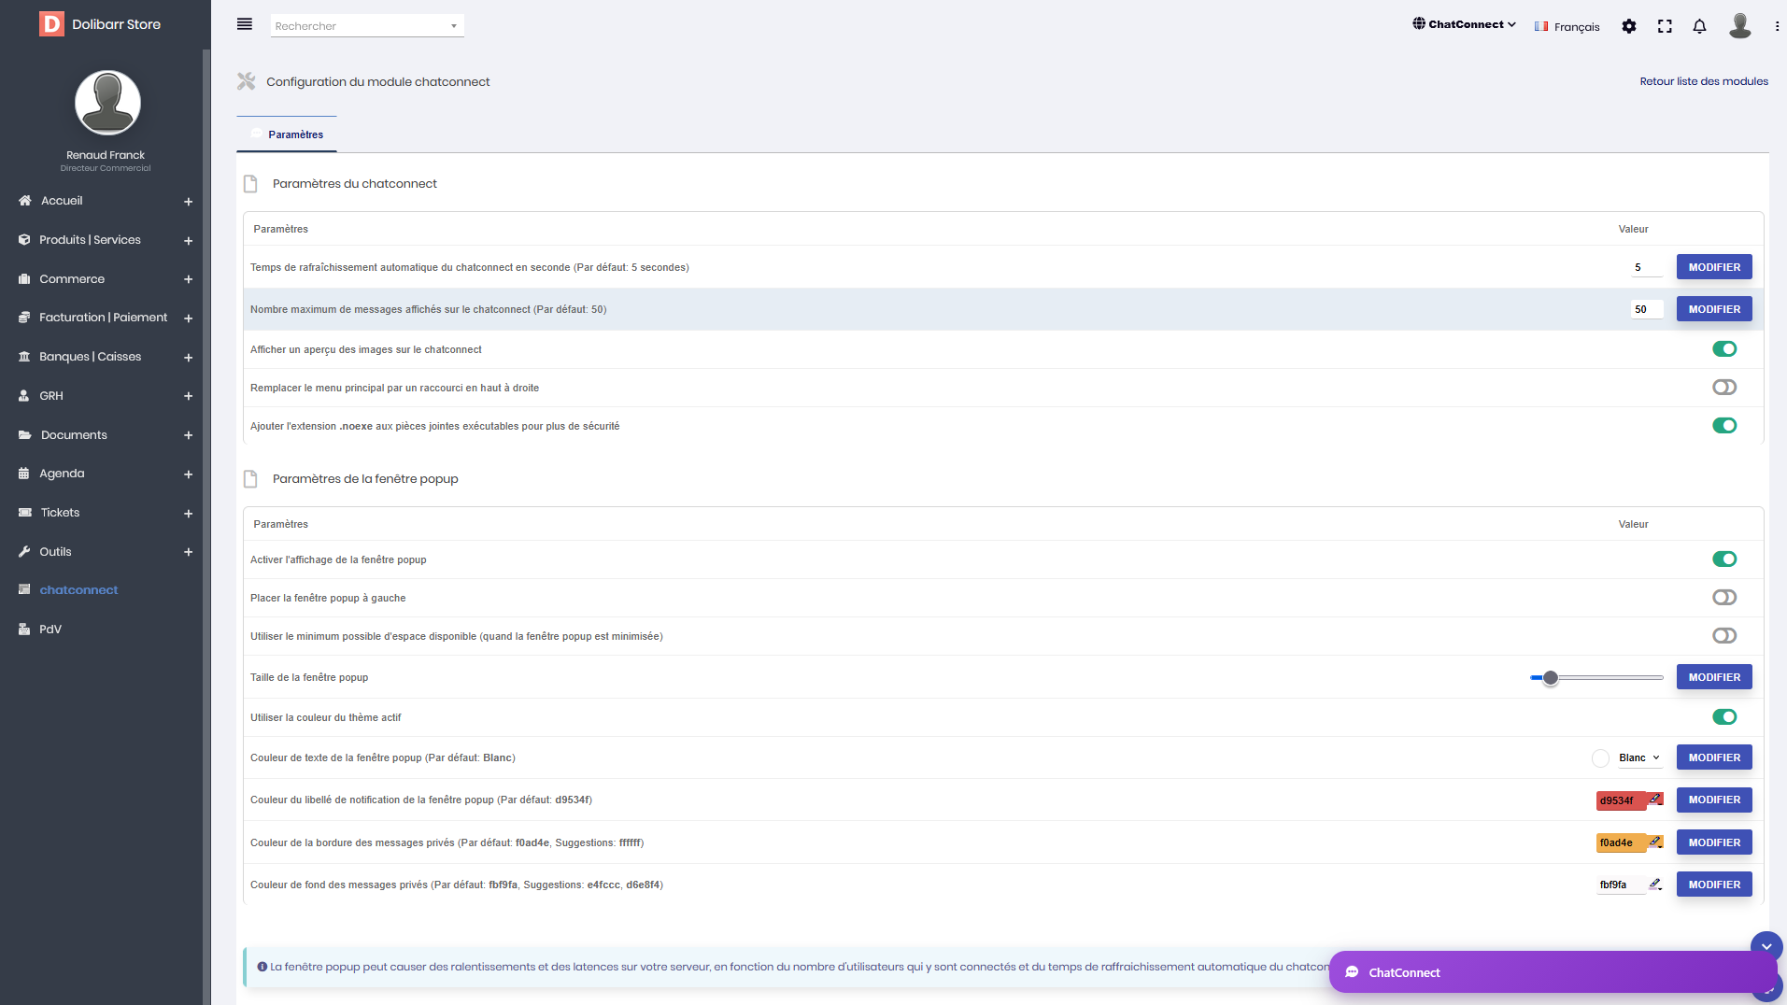The width and height of the screenshot is (1787, 1005).
Task: Disable using the active theme color
Action: coord(1724,716)
